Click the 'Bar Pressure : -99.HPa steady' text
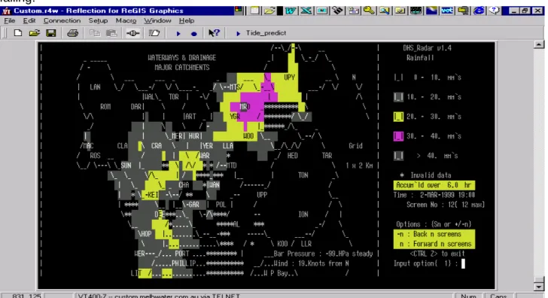Image resolution: width=548 pixels, height=298 pixels. pyautogui.click(x=323, y=254)
